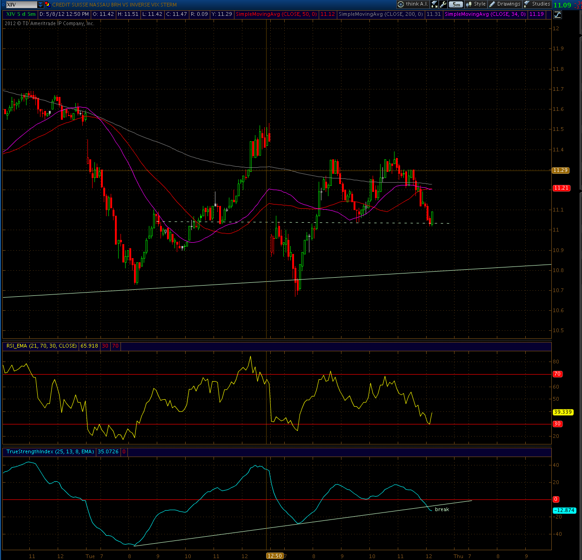Click the TrueStrengthIndex (25, 13, 8, EMA) label
Image resolution: width=582 pixels, height=560 pixels.
tap(50, 451)
